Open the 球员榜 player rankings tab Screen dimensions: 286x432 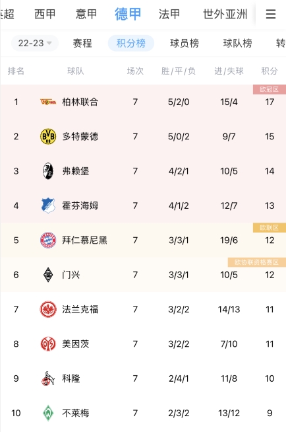click(x=185, y=43)
